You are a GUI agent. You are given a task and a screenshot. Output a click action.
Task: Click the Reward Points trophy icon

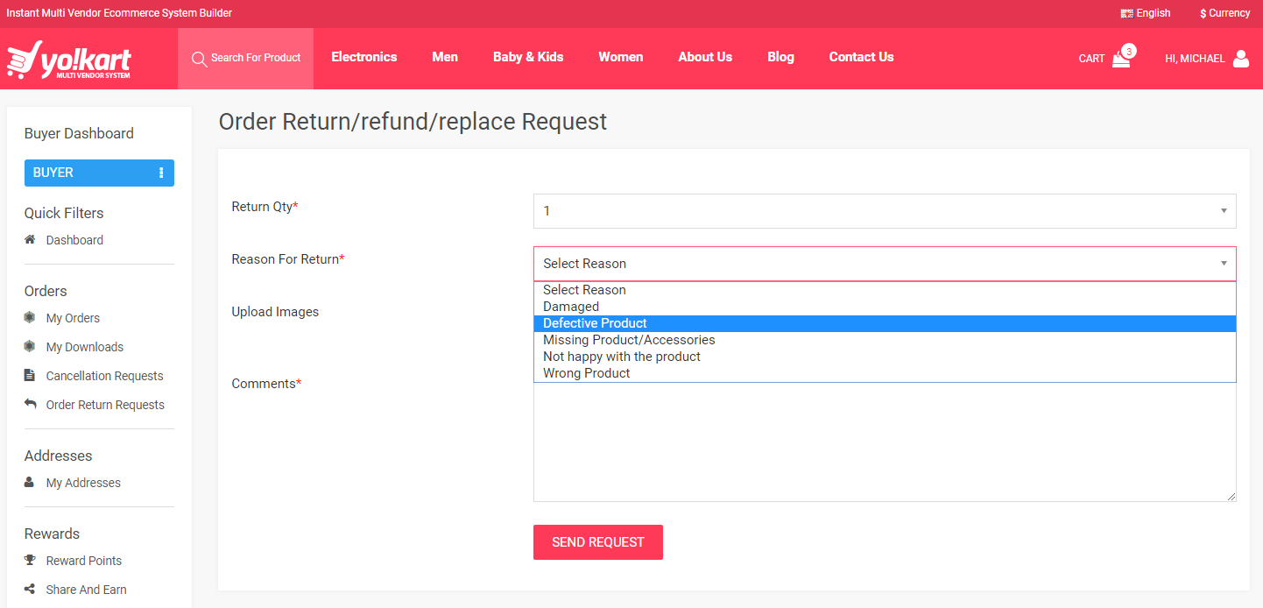(x=30, y=561)
